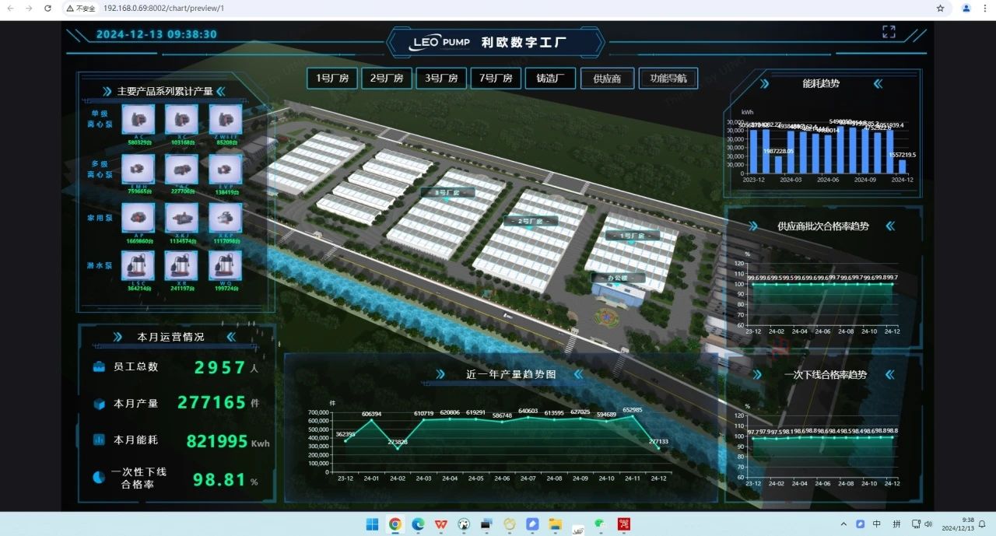Click the 近一年产量趋势图 title
Viewport: 996px width, 536px height.
(x=511, y=374)
